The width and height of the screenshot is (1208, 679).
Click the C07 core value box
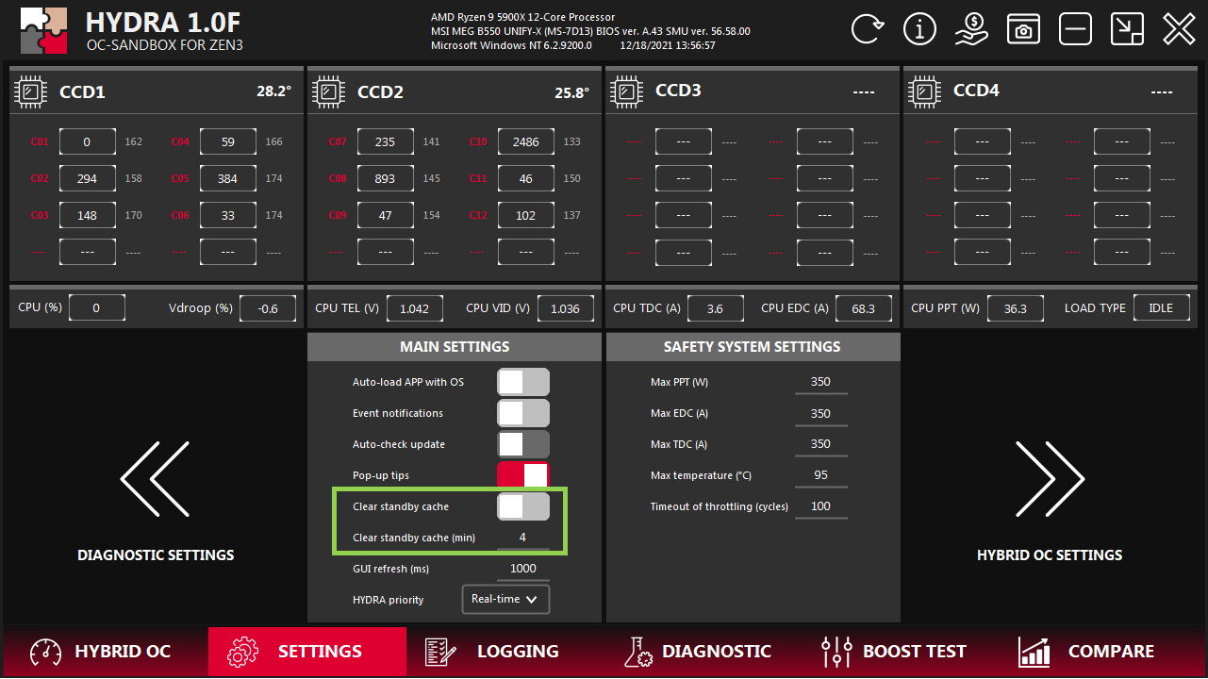385,142
